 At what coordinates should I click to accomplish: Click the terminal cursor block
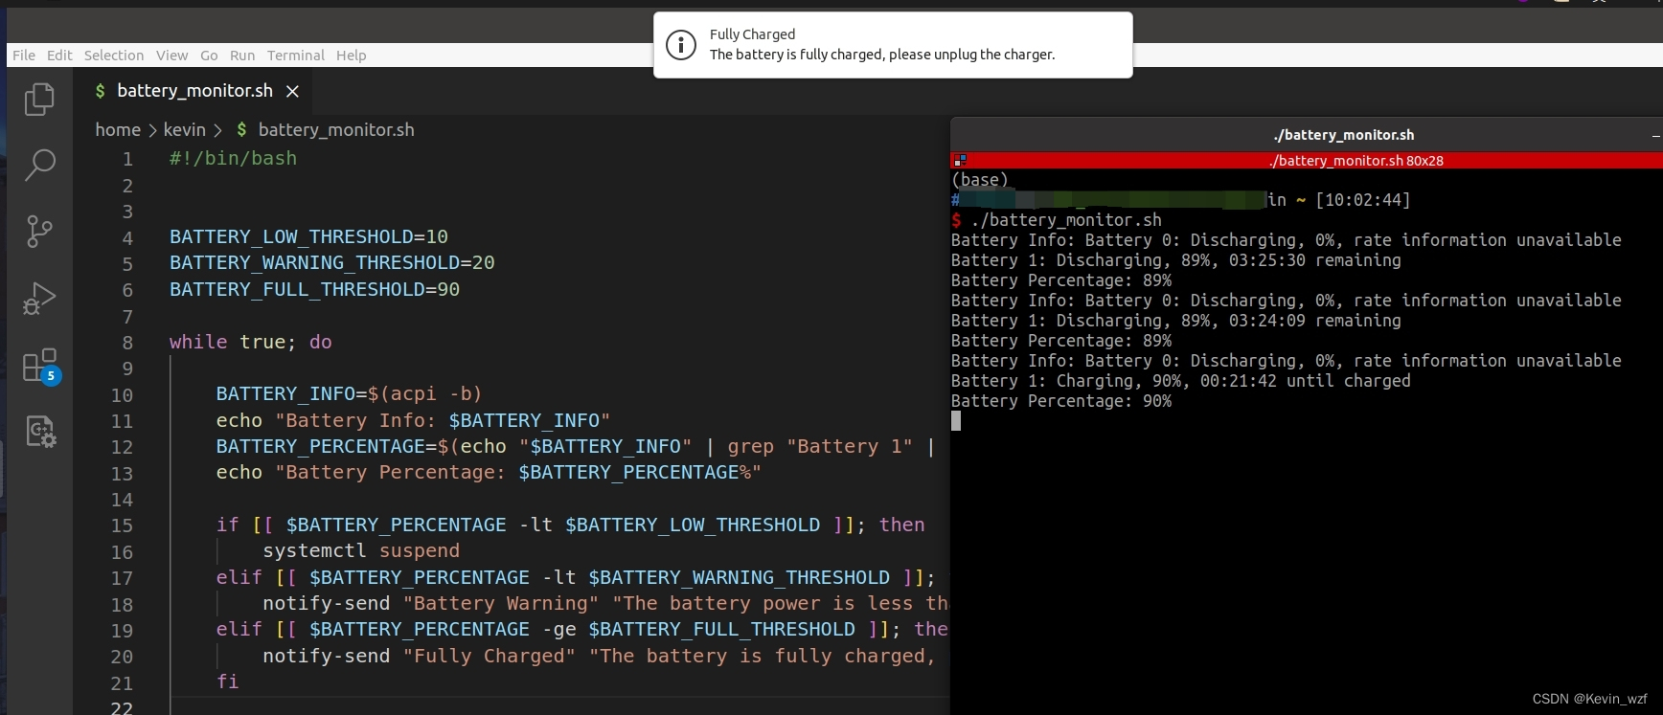tap(956, 421)
